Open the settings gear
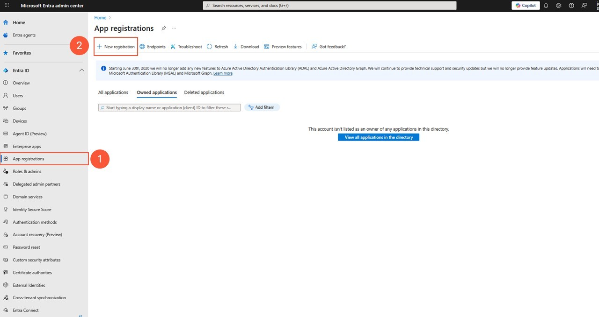 click(x=558, y=5)
